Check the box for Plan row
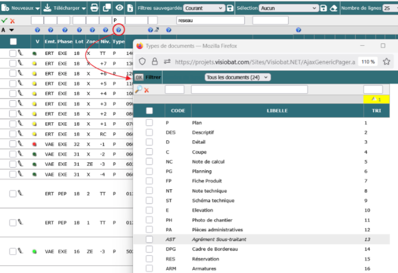The image size is (398, 273). [149, 123]
